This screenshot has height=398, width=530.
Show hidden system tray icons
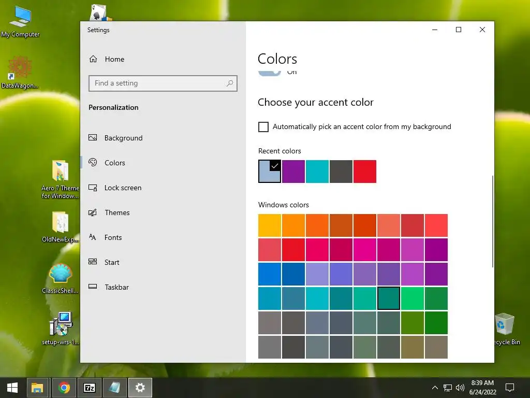[x=435, y=388]
